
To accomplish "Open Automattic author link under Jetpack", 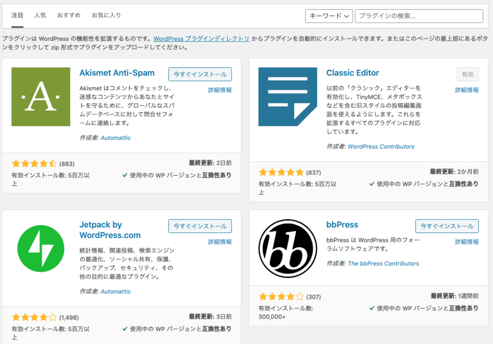I will [x=116, y=292].
